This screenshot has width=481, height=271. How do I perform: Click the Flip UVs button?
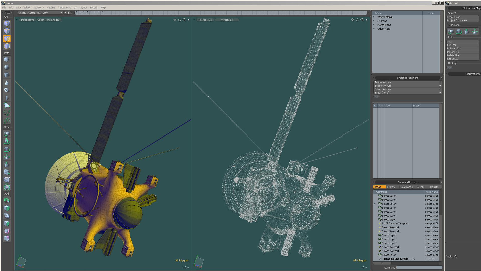pyautogui.click(x=462, y=45)
